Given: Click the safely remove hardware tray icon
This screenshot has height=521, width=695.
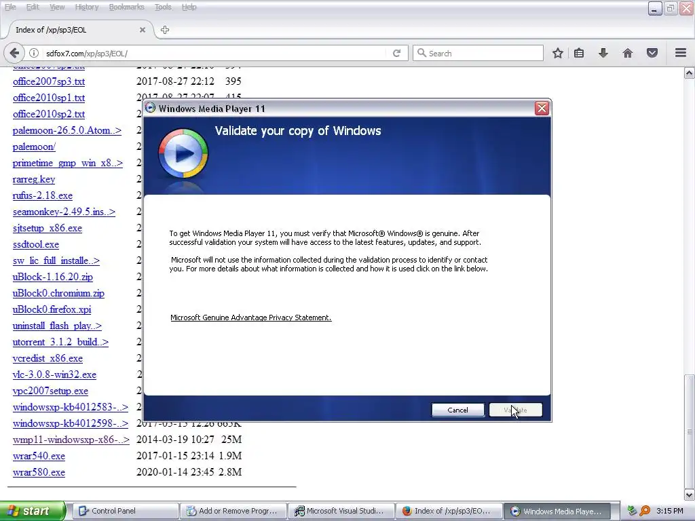Looking at the screenshot, I should [x=632, y=511].
